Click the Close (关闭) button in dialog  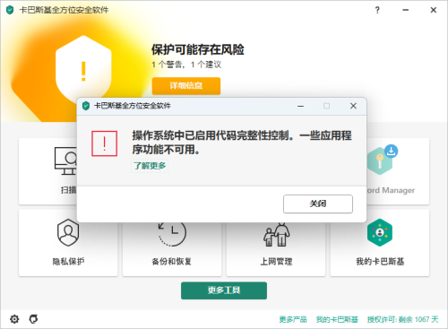[x=318, y=203]
